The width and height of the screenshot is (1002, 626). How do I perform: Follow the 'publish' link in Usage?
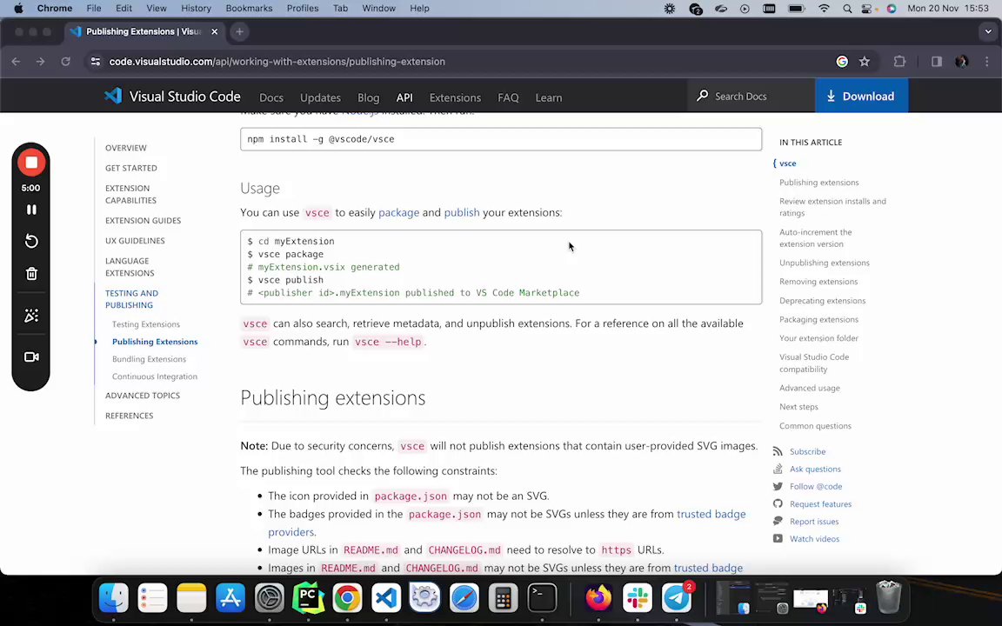[461, 213]
